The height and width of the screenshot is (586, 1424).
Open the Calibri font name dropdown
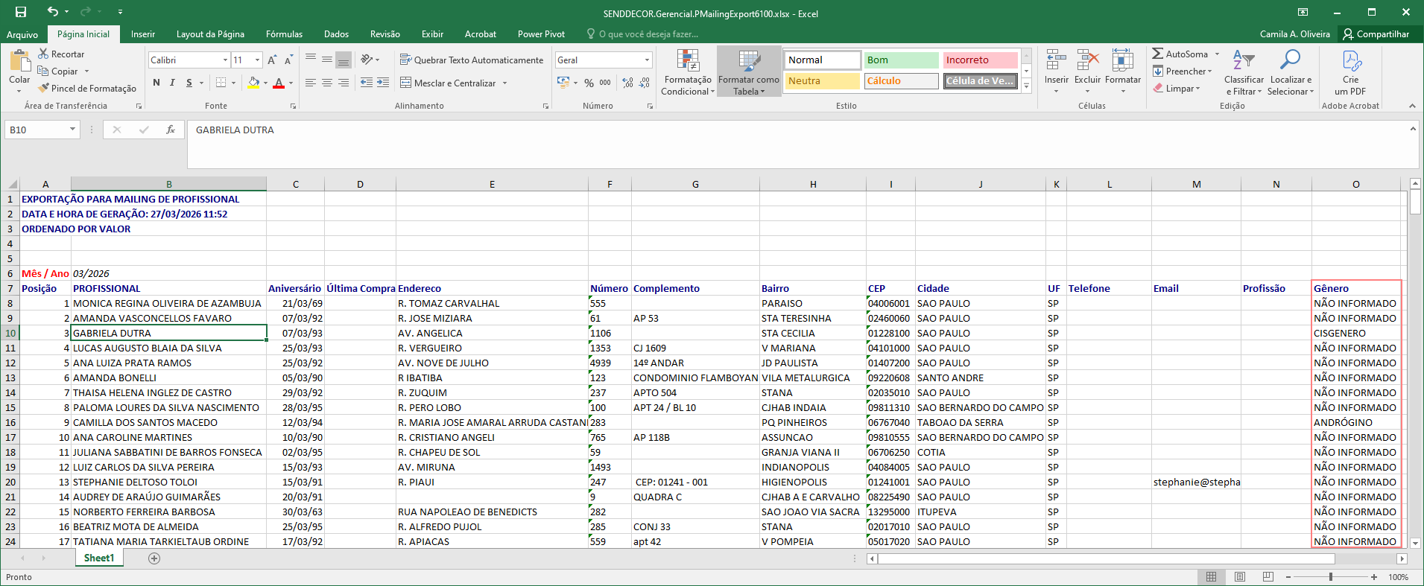pyautogui.click(x=225, y=60)
